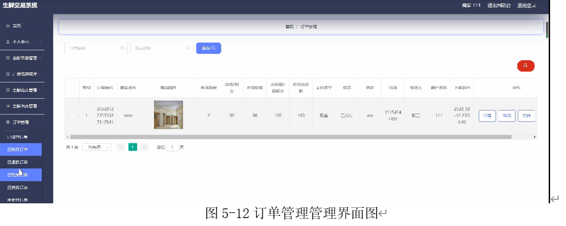566x226 pixels.
Task: Select 已完成订单 in the order submenu
Action: click(x=21, y=174)
